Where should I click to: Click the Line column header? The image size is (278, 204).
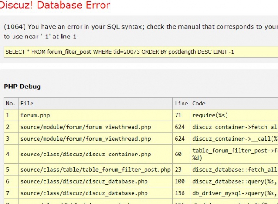pos(181,103)
